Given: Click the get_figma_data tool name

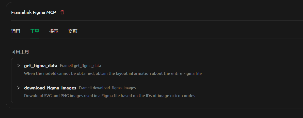Looking at the screenshot, I should point(41,66).
